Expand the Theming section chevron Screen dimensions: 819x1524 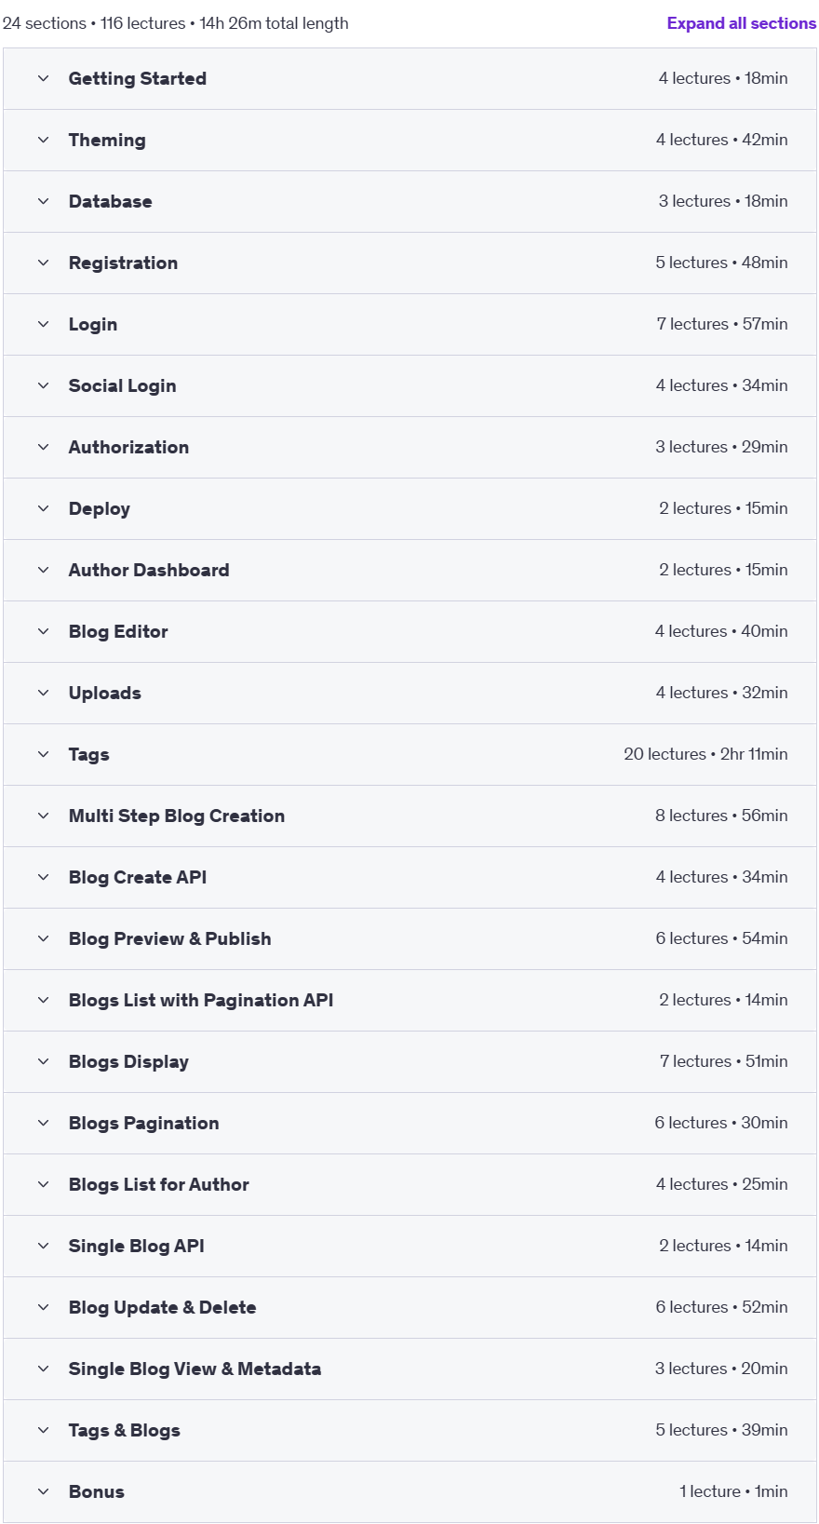(43, 140)
